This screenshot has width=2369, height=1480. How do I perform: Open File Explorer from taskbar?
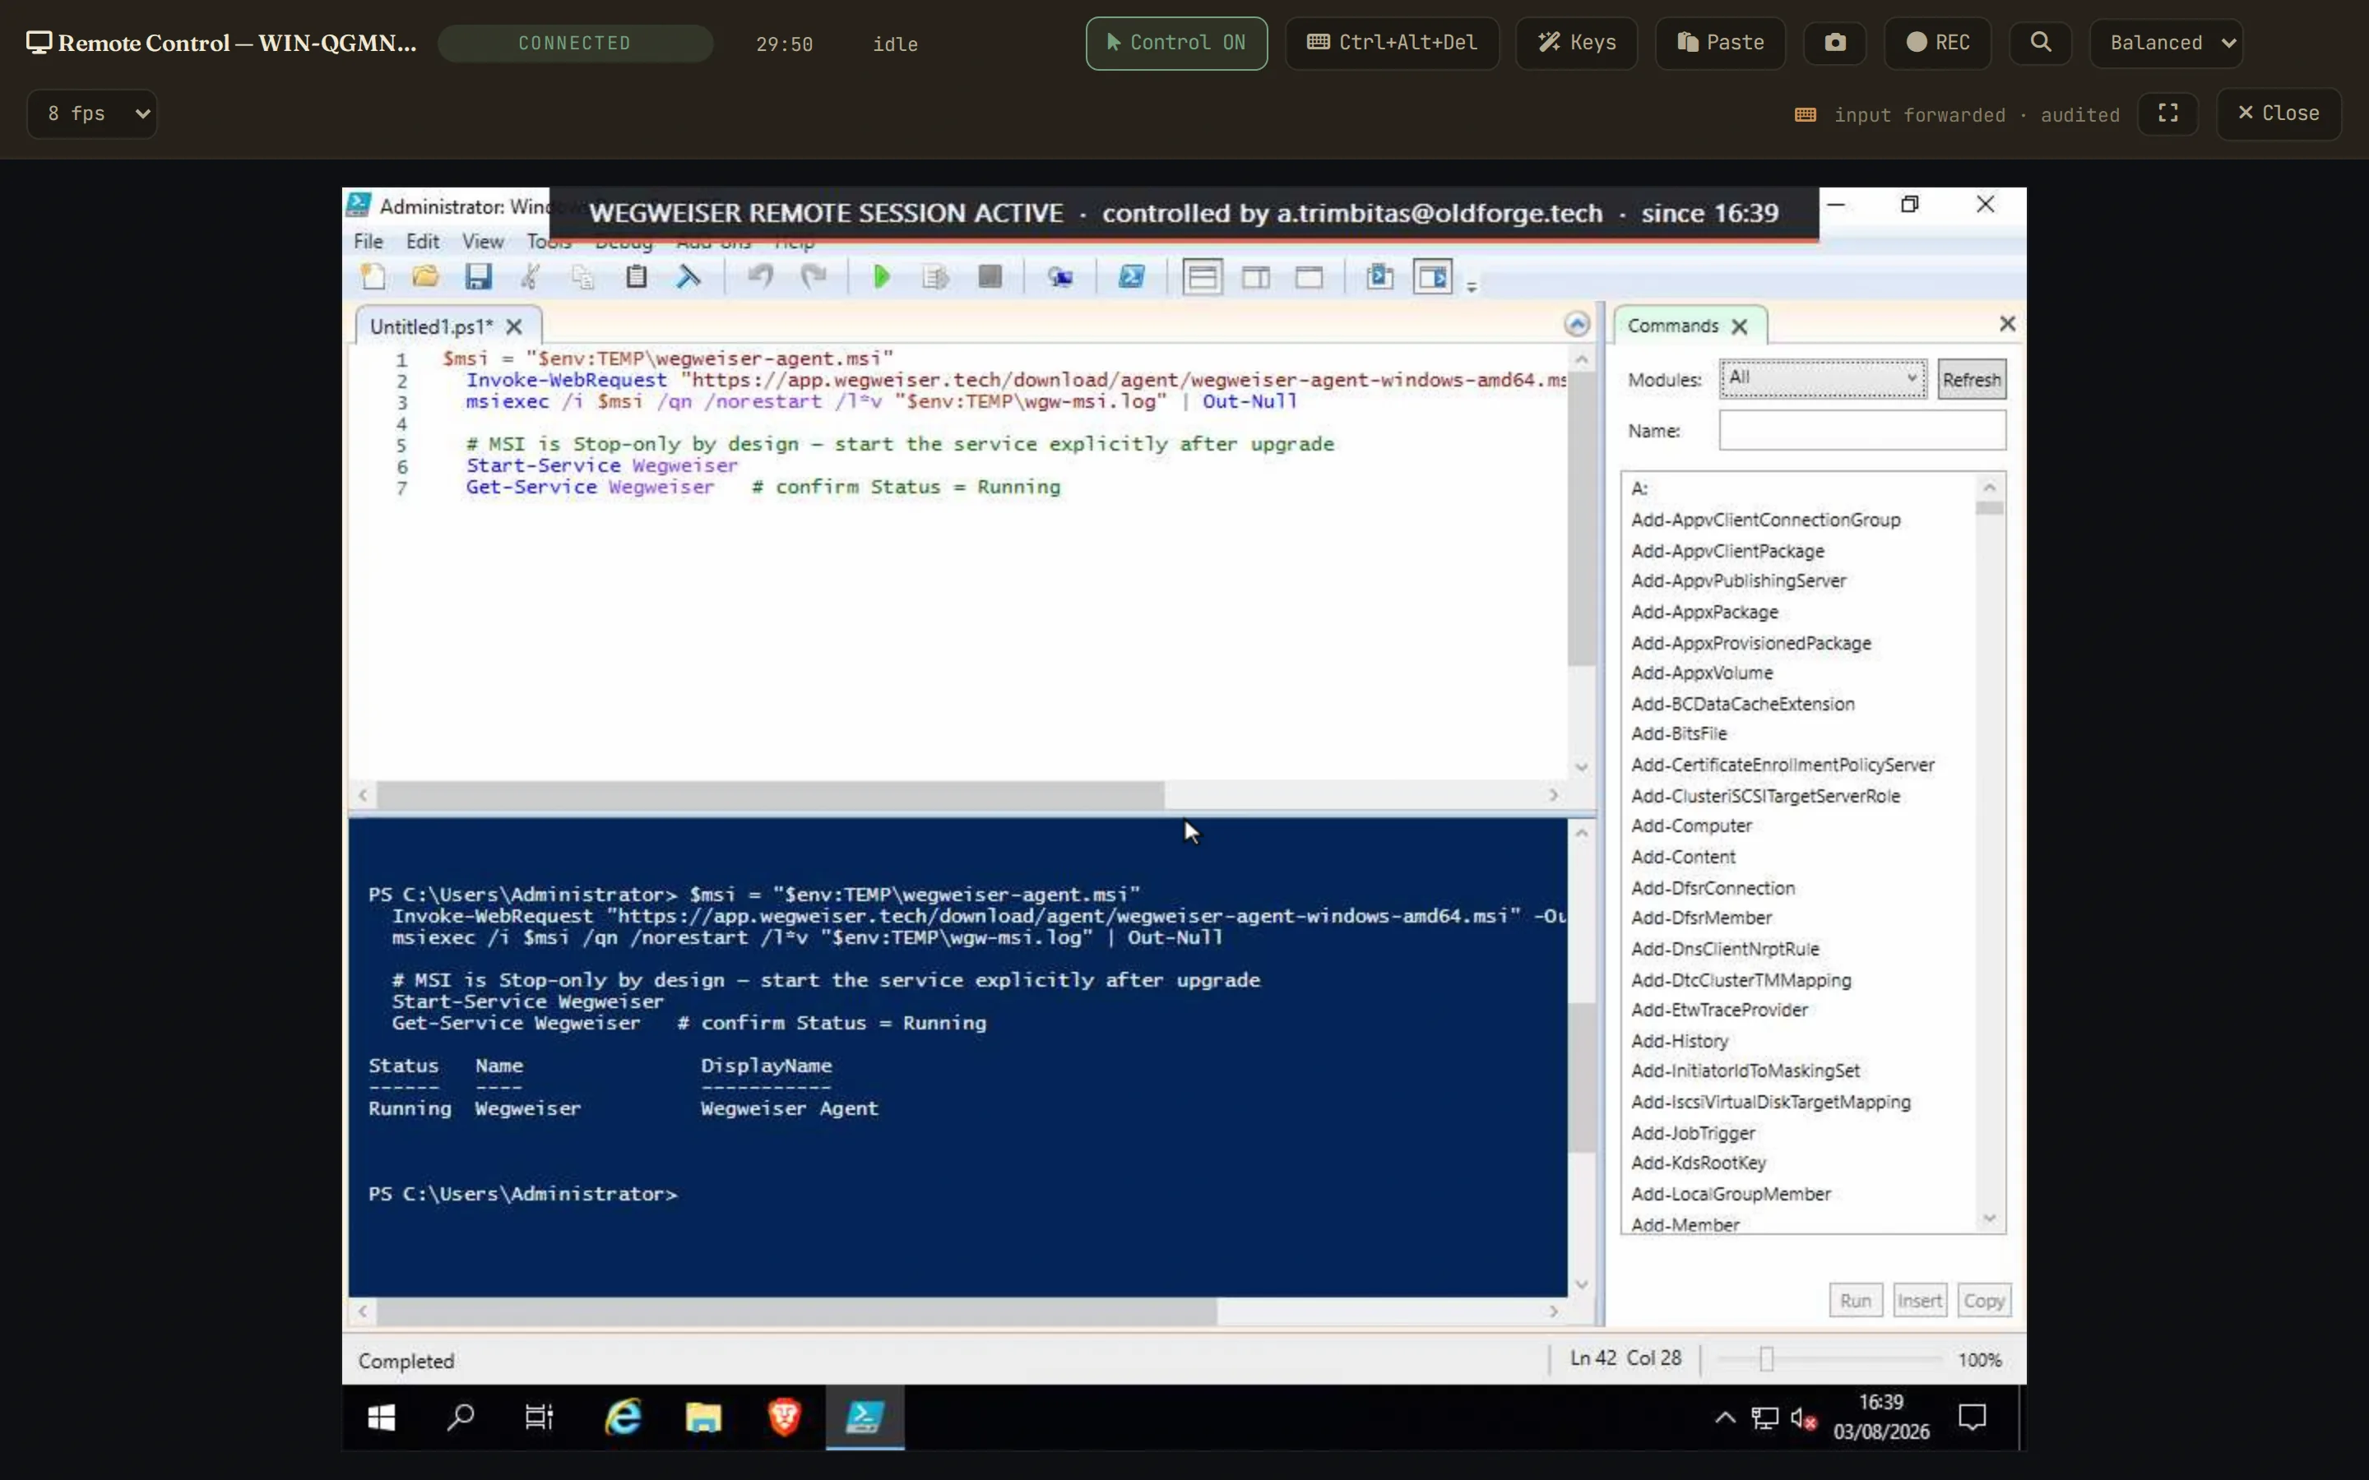tap(702, 1417)
